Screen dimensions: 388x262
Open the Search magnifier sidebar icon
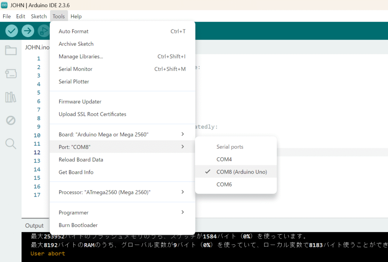(x=11, y=144)
